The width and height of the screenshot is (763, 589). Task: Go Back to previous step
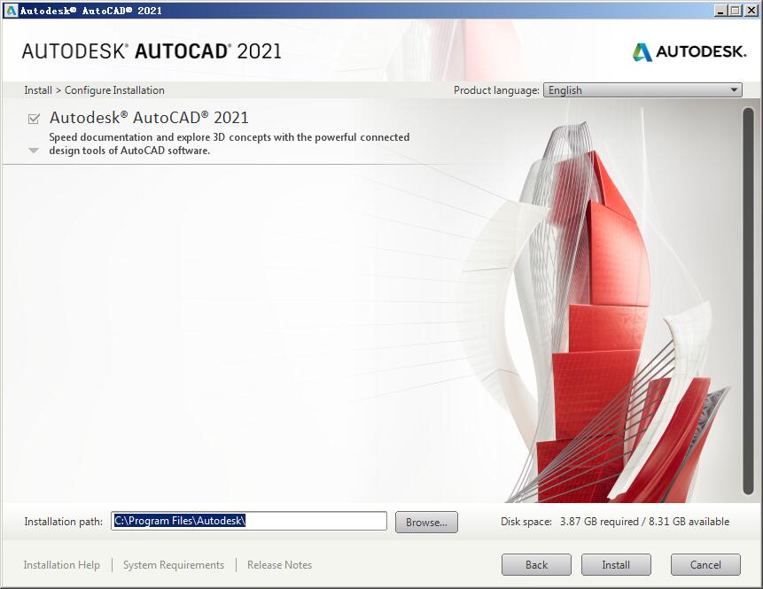(x=536, y=565)
